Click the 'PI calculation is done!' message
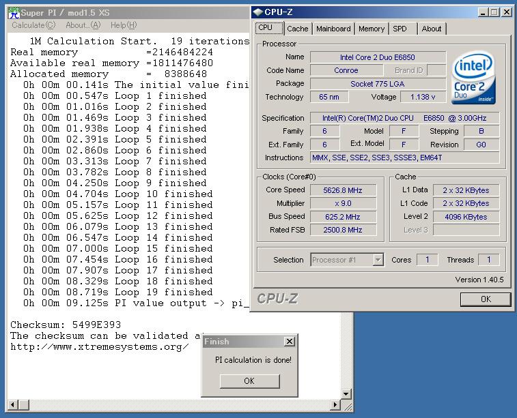Viewport: 517px width, 418px height. (x=253, y=360)
